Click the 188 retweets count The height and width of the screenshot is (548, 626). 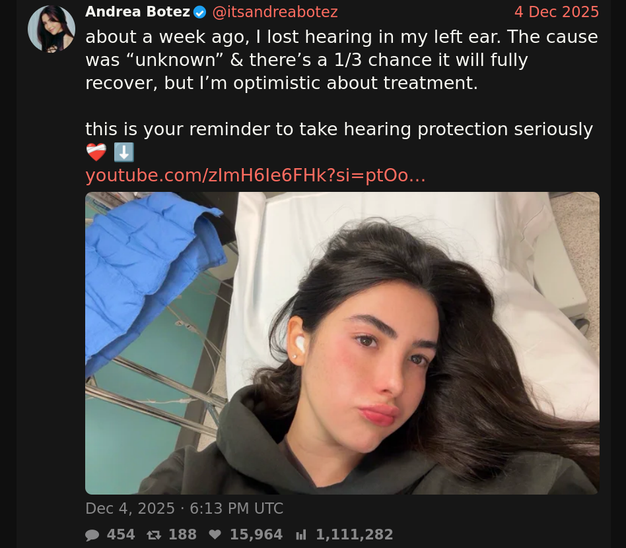click(182, 534)
